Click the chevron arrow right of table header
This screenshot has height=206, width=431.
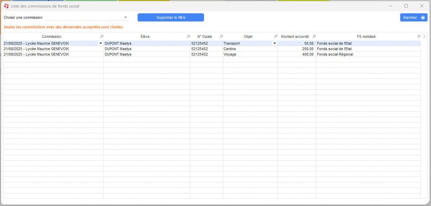[x=424, y=37]
